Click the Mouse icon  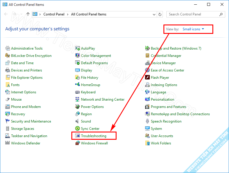click(x=8, y=99)
